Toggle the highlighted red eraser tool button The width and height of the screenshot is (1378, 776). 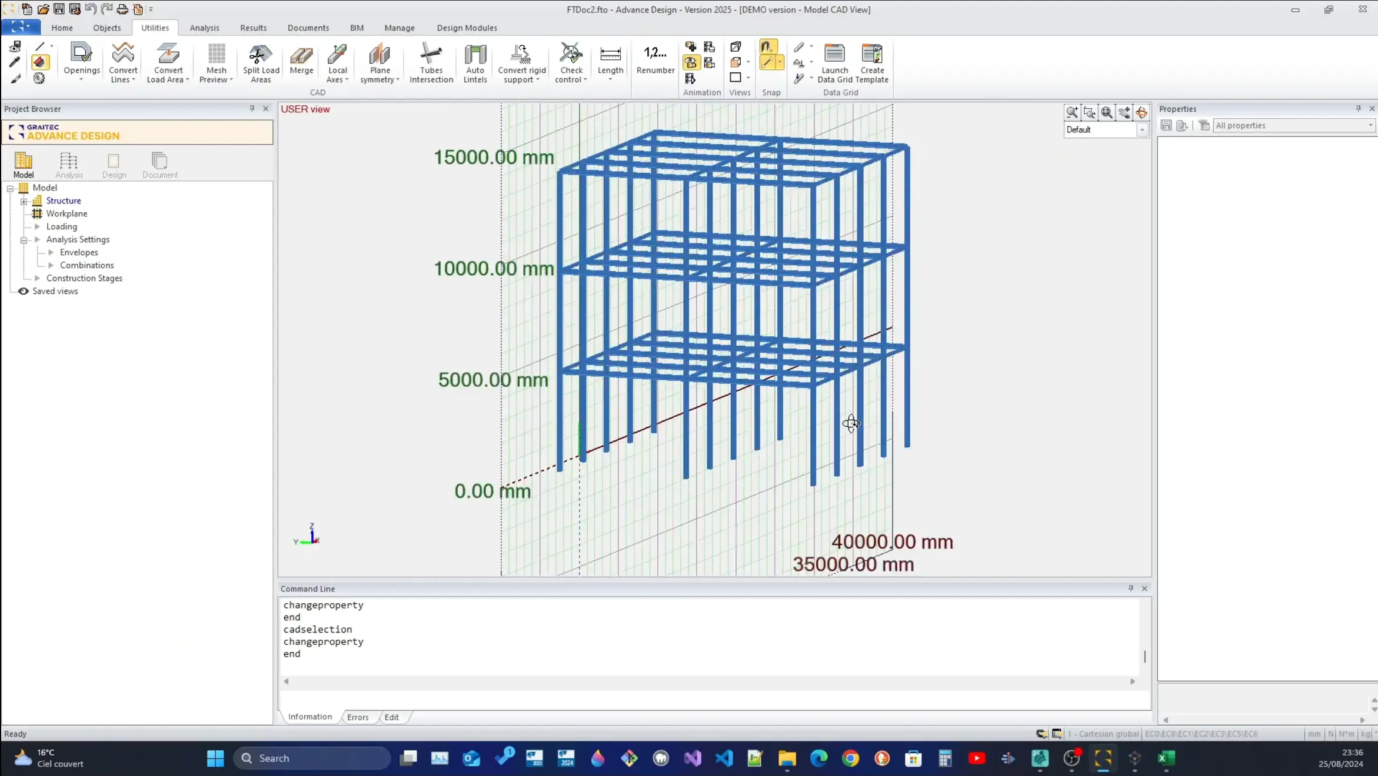pos(39,62)
